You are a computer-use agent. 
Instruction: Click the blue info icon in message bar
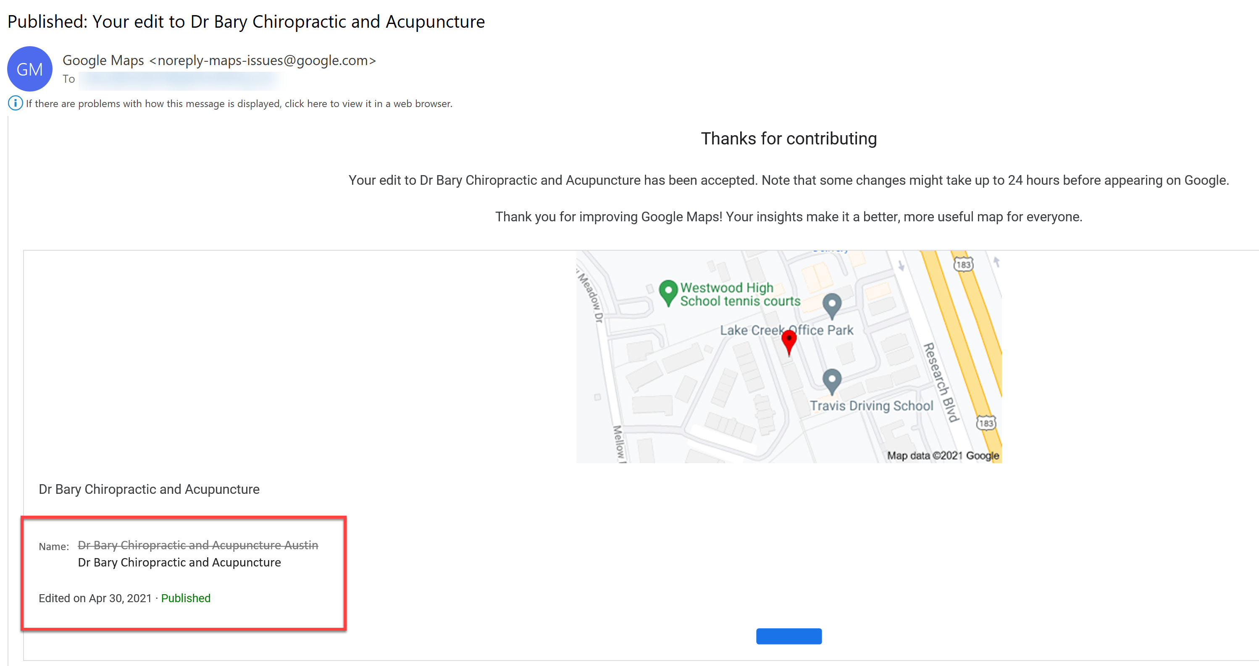[x=15, y=103]
